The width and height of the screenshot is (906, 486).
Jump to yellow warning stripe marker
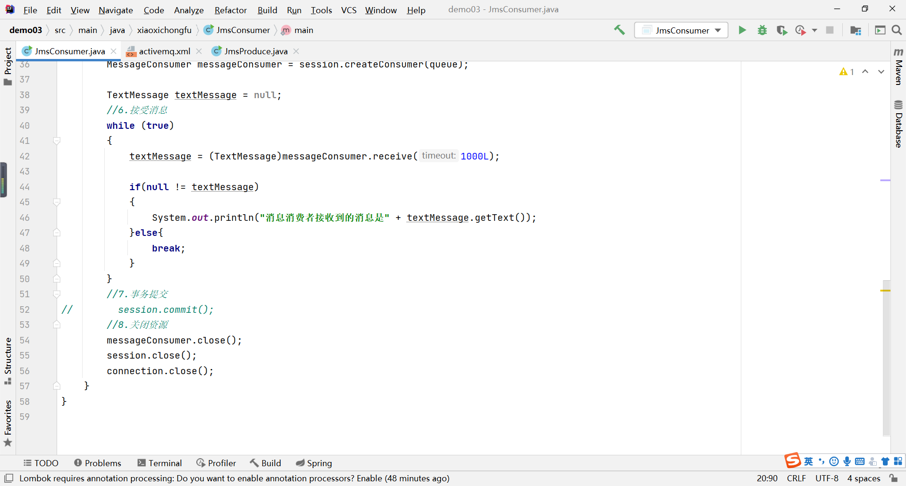coord(885,290)
